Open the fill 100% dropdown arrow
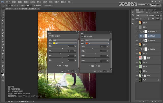Image resolution: width=163 pixels, height=103 pixels. 161,19
